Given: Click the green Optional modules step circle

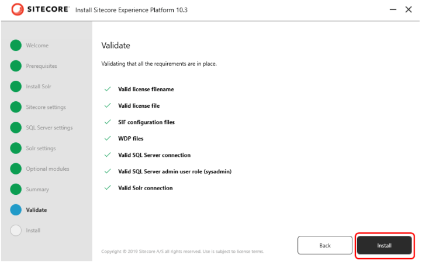Looking at the screenshot, I should pos(16,169).
